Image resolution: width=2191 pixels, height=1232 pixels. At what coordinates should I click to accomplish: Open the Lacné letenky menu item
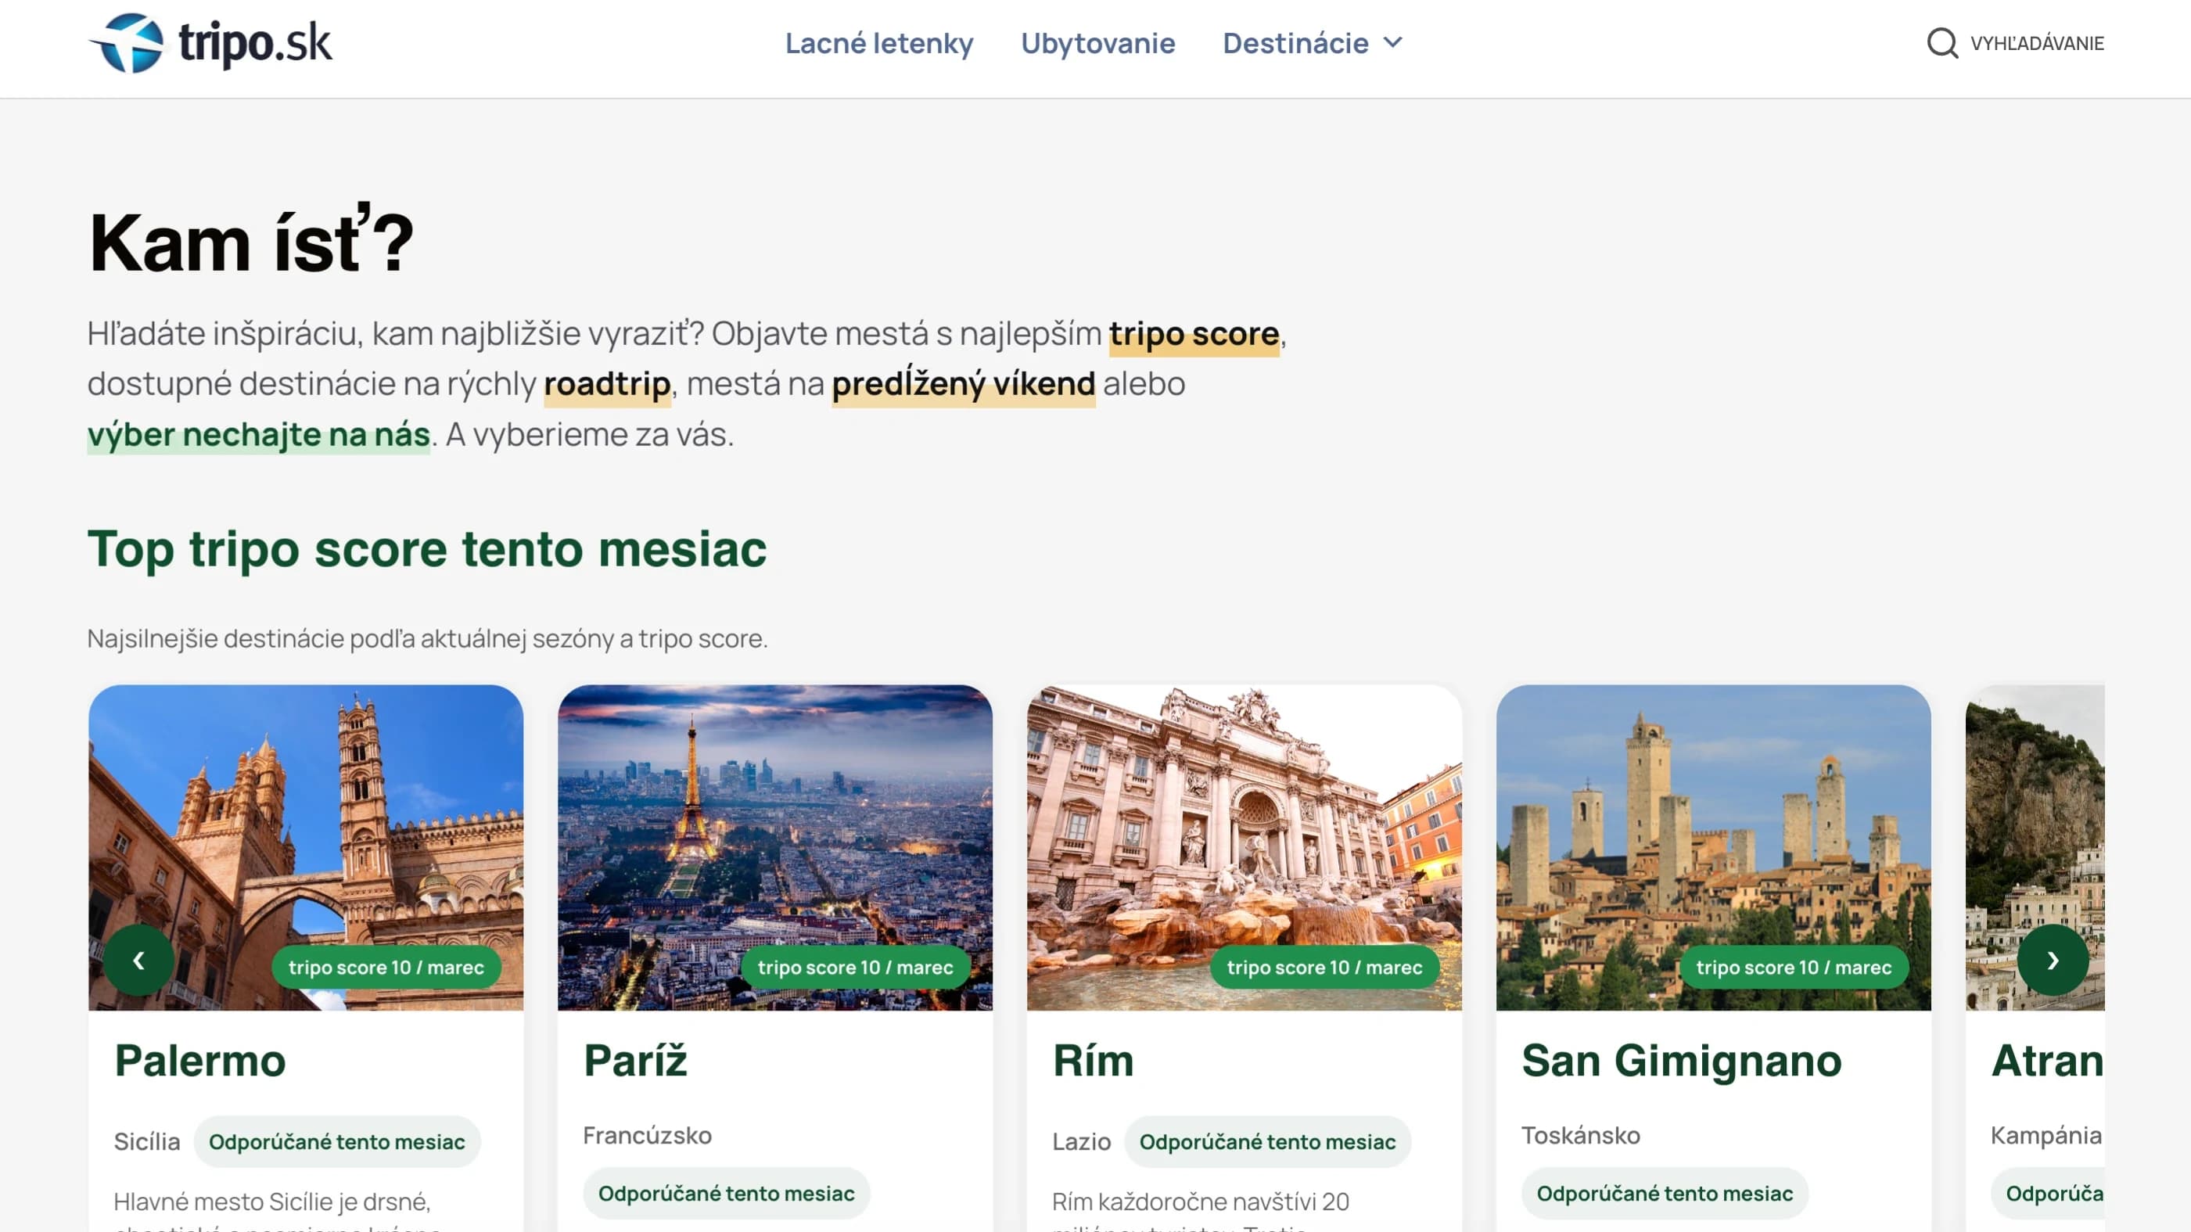pyautogui.click(x=879, y=43)
